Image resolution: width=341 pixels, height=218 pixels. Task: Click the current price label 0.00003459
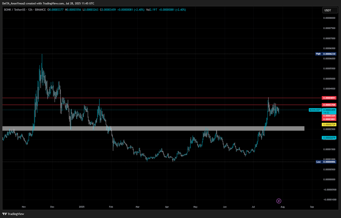pos(330,110)
